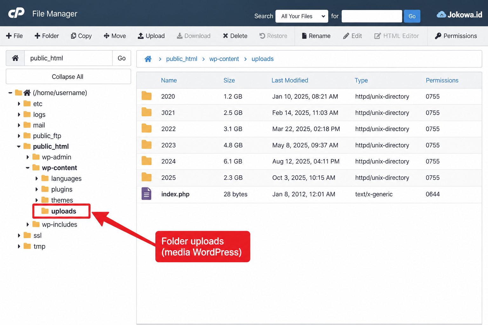Screen dimensions: 488x325
Task: Click the 0644 permissions value
Action: click(x=433, y=194)
